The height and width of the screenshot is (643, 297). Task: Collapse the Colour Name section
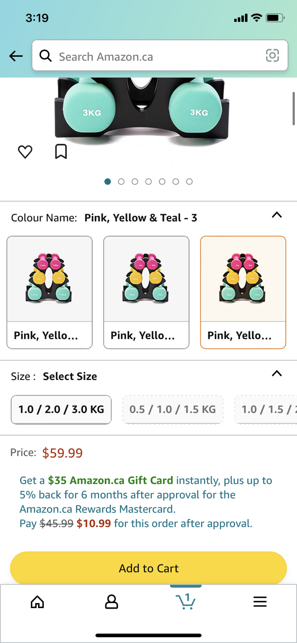point(277,215)
